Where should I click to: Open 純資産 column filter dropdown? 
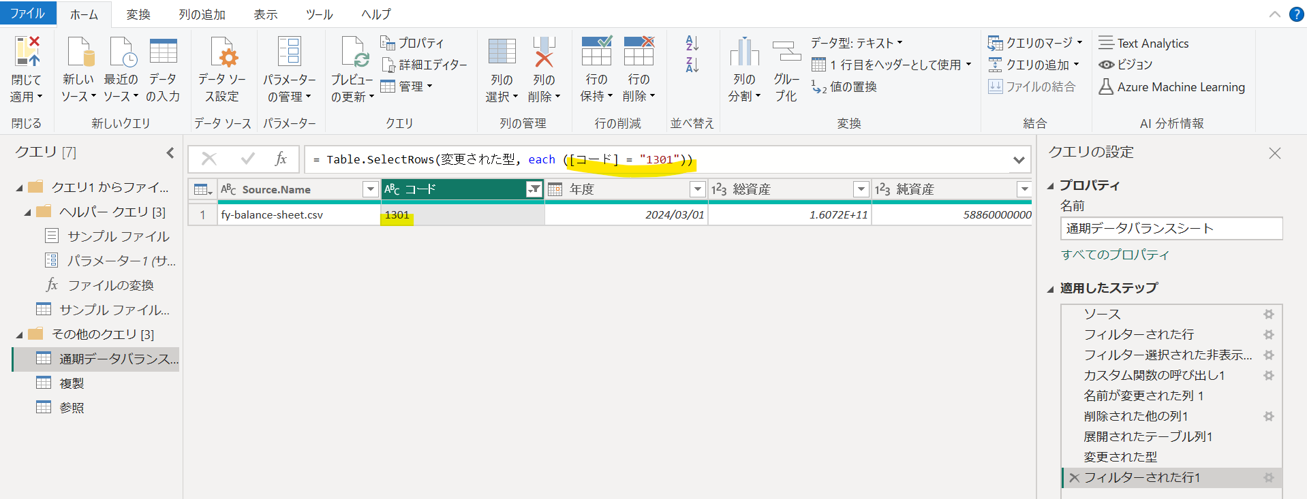1024,189
